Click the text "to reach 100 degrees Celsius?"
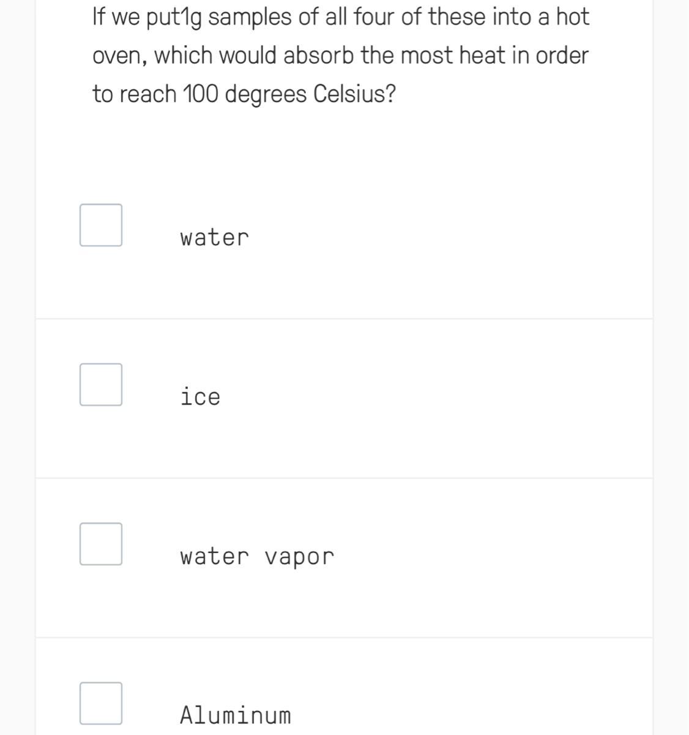Viewport: 689px width, 735px height. (x=244, y=94)
